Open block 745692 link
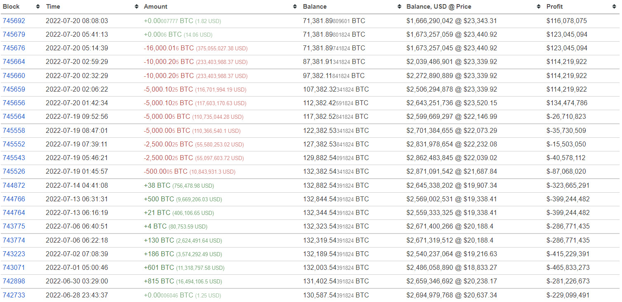Viewport: 622px width, 302px height. (14, 21)
